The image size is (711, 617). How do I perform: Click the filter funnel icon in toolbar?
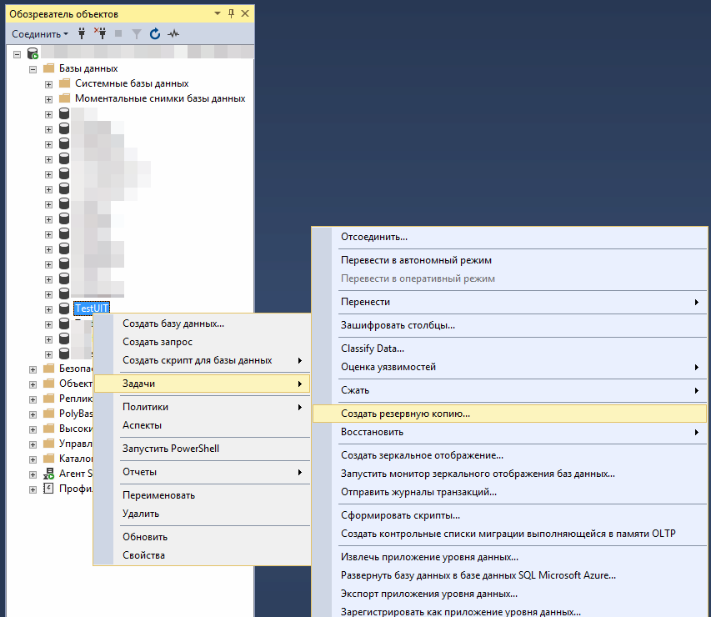tap(137, 34)
